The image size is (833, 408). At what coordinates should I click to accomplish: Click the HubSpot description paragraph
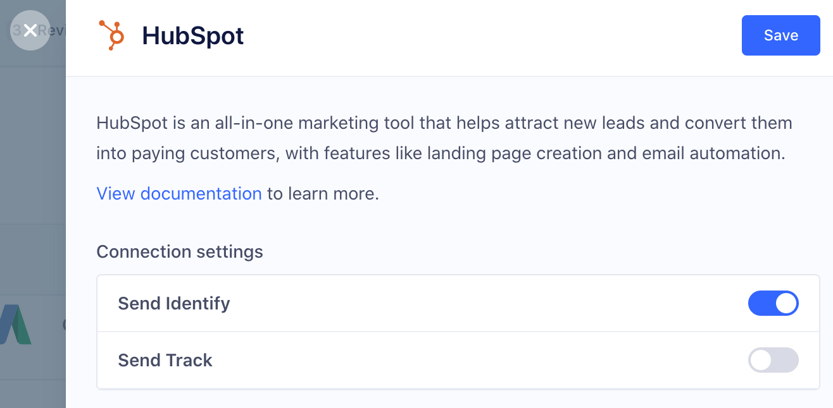[443, 138]
